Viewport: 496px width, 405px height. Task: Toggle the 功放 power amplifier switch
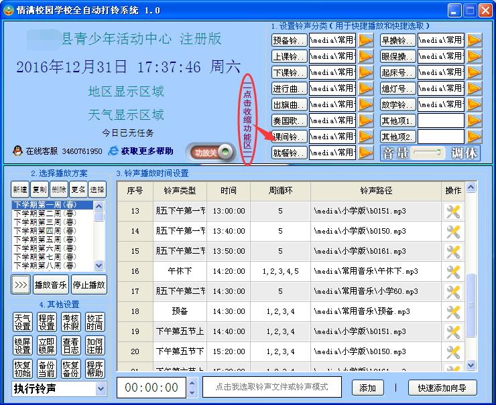(x=210, y=153)
